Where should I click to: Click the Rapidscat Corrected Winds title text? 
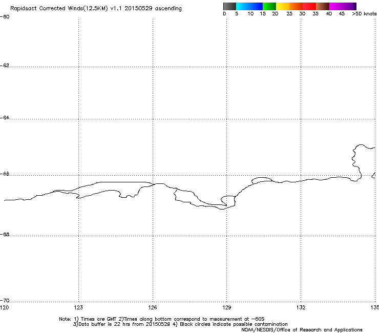click(96, 9)
